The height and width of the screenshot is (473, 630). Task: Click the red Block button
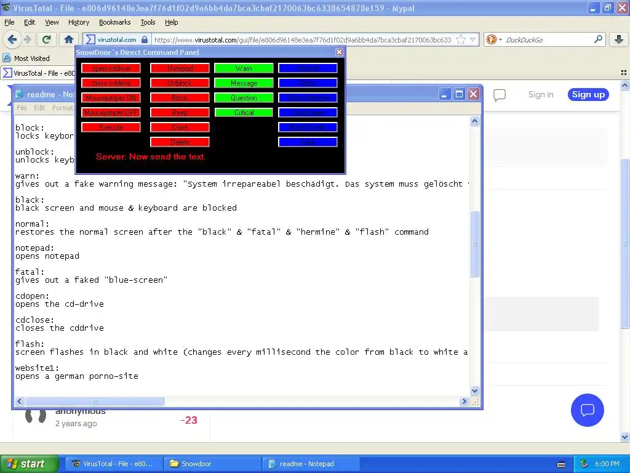[x=180, y=98]
